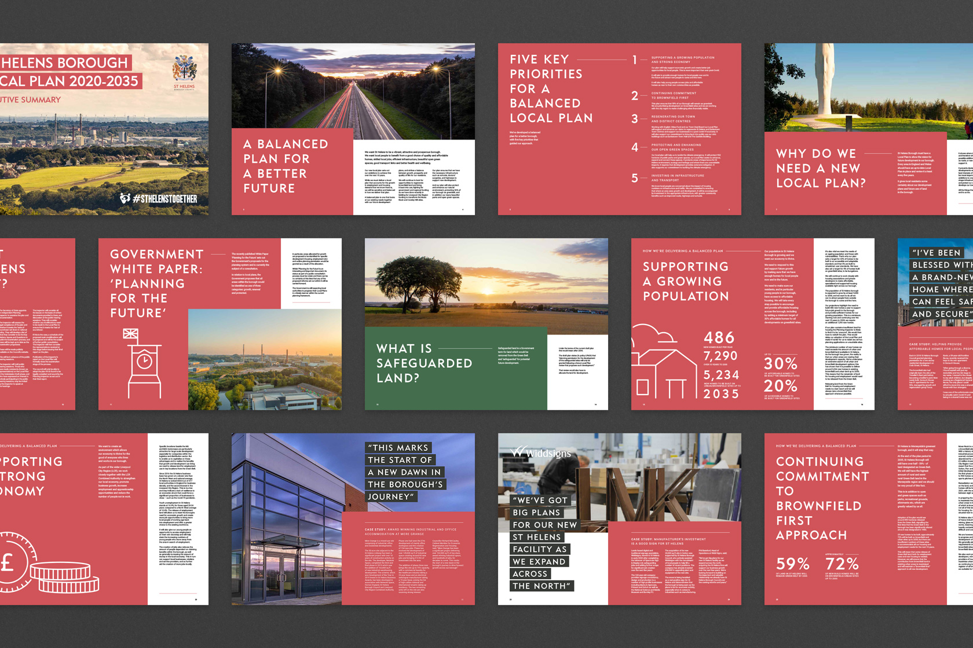Click the motorway light trails photo
Screen dimensions: 973x648
click(x=353, y=86)
